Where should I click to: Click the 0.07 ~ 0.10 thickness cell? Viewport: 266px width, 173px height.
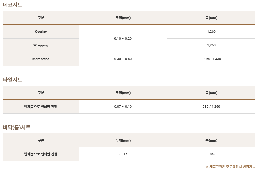123,106
